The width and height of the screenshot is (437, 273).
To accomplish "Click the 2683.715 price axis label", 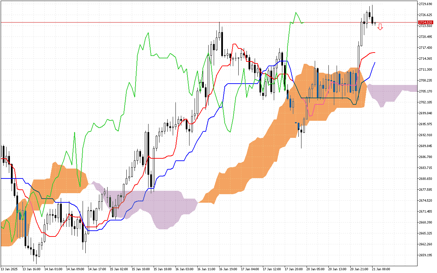I will coord(425,168).
